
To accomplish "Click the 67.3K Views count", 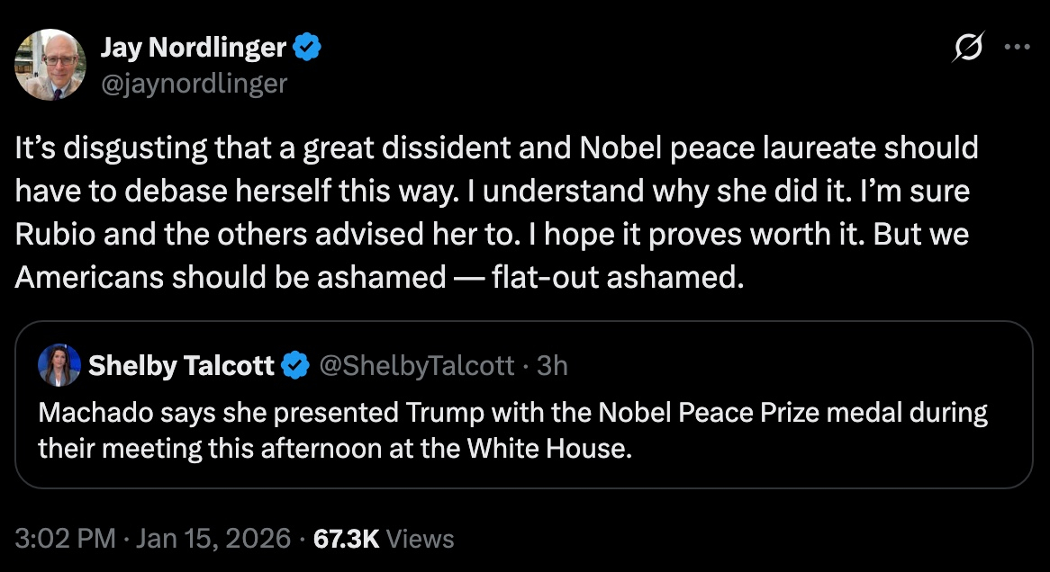I will tap(383, 539).
